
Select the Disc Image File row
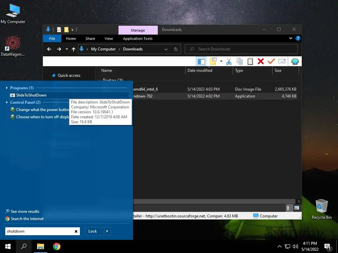click(215, 89)
